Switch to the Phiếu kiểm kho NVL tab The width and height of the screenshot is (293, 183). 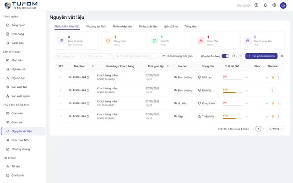click(x=67, y=27)
